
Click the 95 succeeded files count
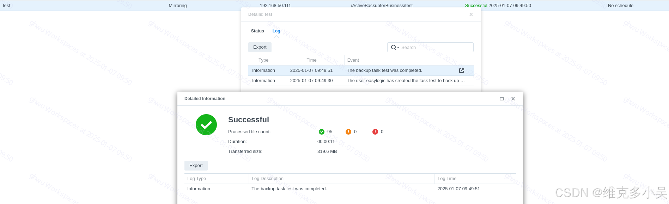pyautogui.click(x=330, y=132)
